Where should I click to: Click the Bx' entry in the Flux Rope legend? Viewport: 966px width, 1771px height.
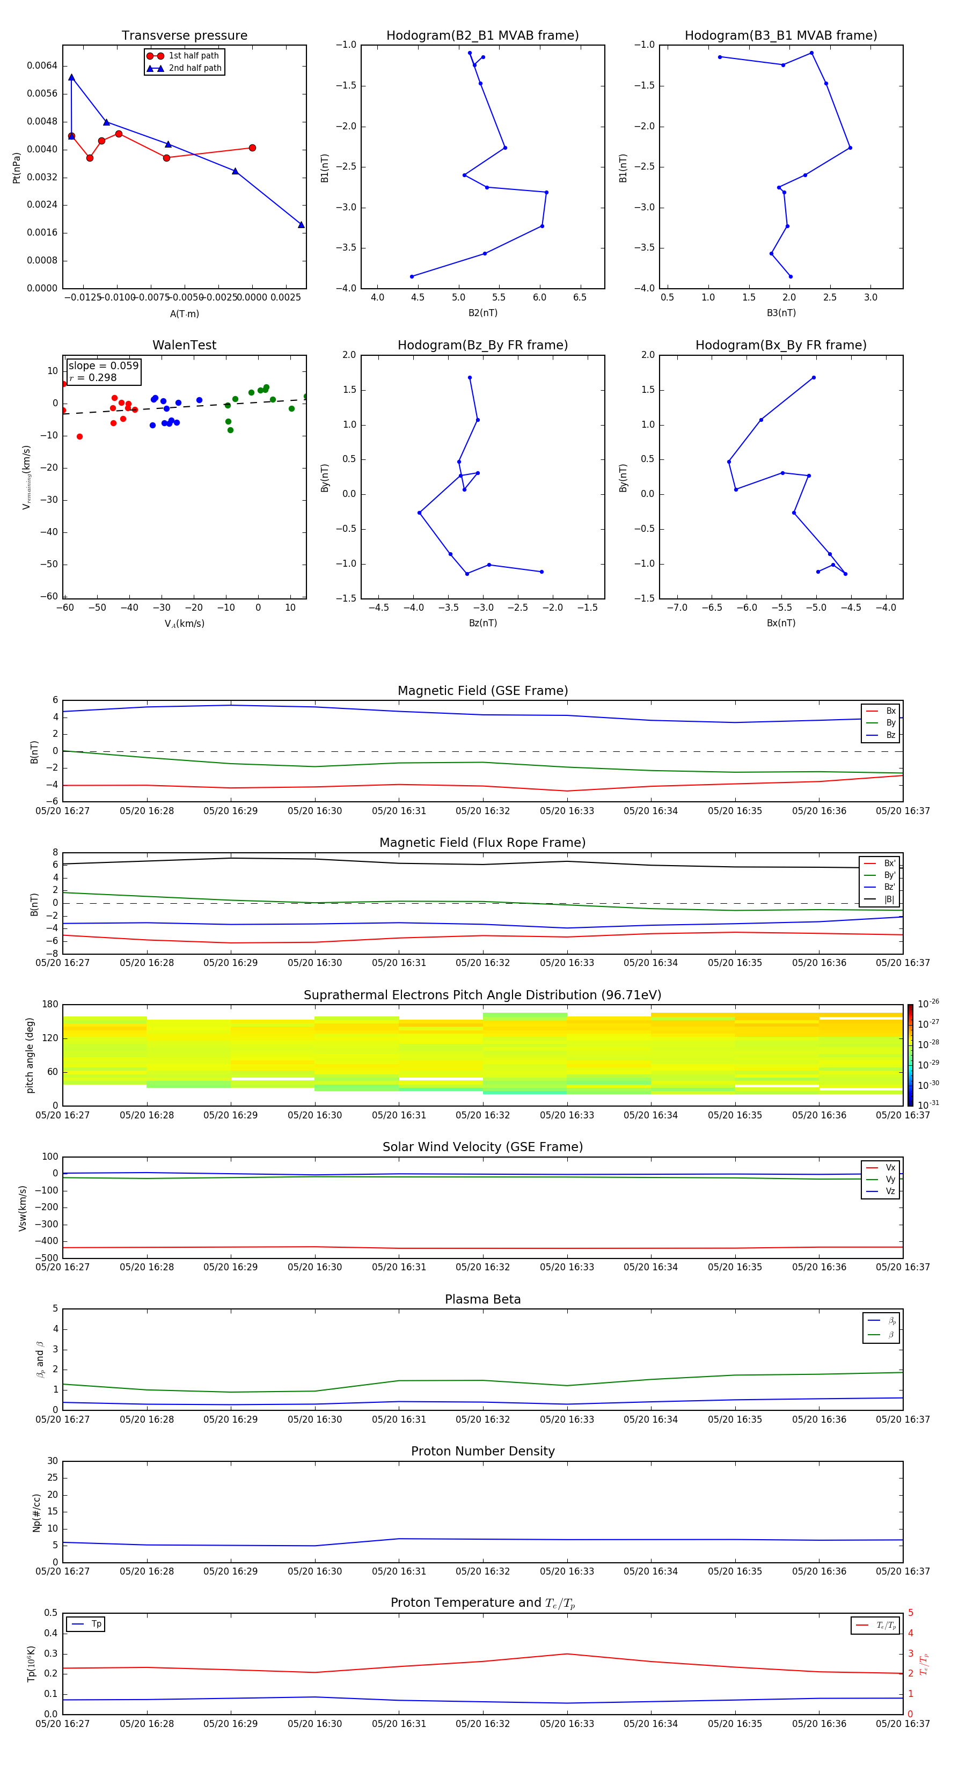pyautogui.click(x=880, y=863)
